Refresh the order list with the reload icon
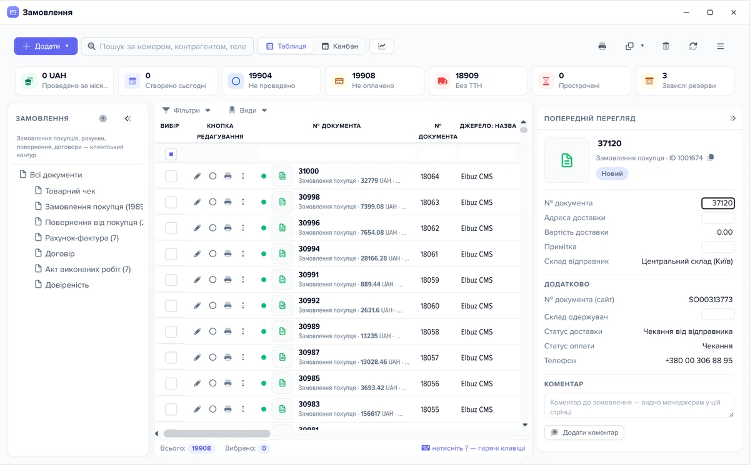750x465 pixels. click(693, 46)
